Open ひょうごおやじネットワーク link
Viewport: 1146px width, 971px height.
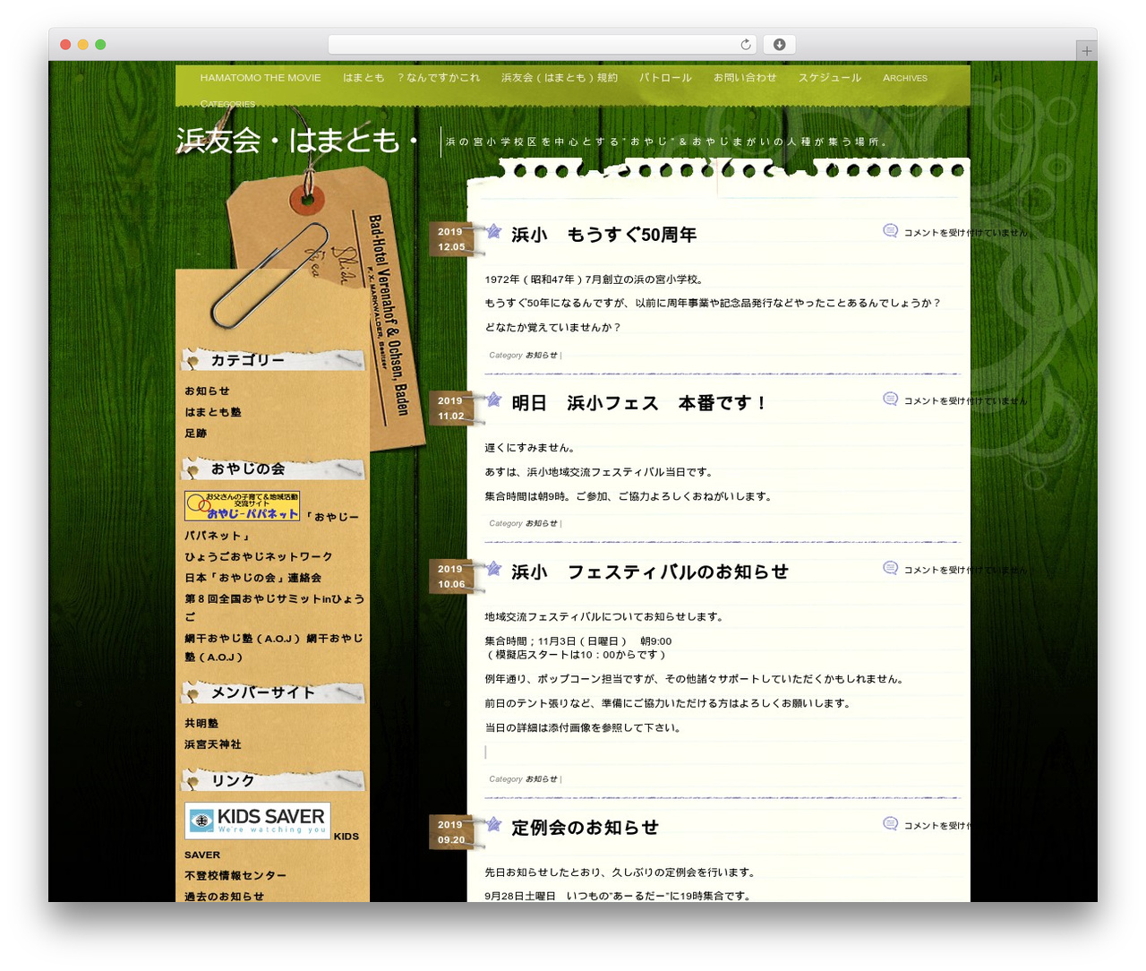tap(259, 557)
